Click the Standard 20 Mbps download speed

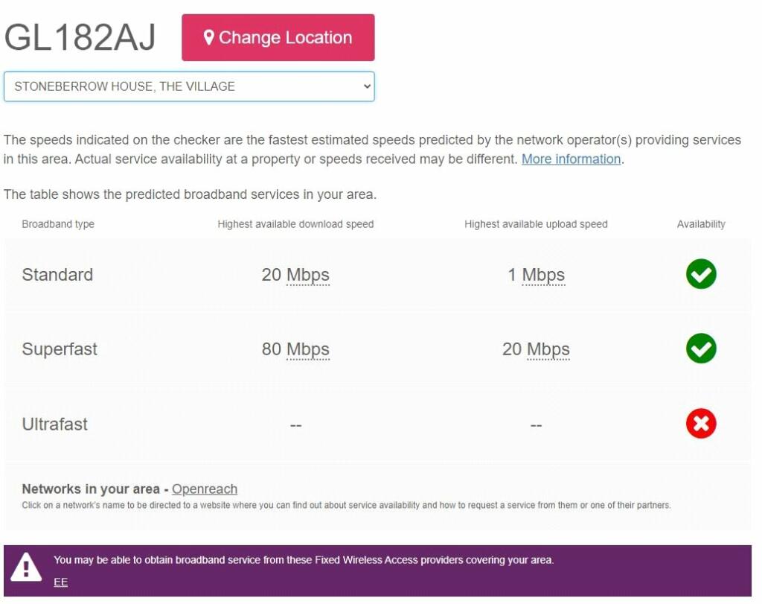tap(295, 275)
